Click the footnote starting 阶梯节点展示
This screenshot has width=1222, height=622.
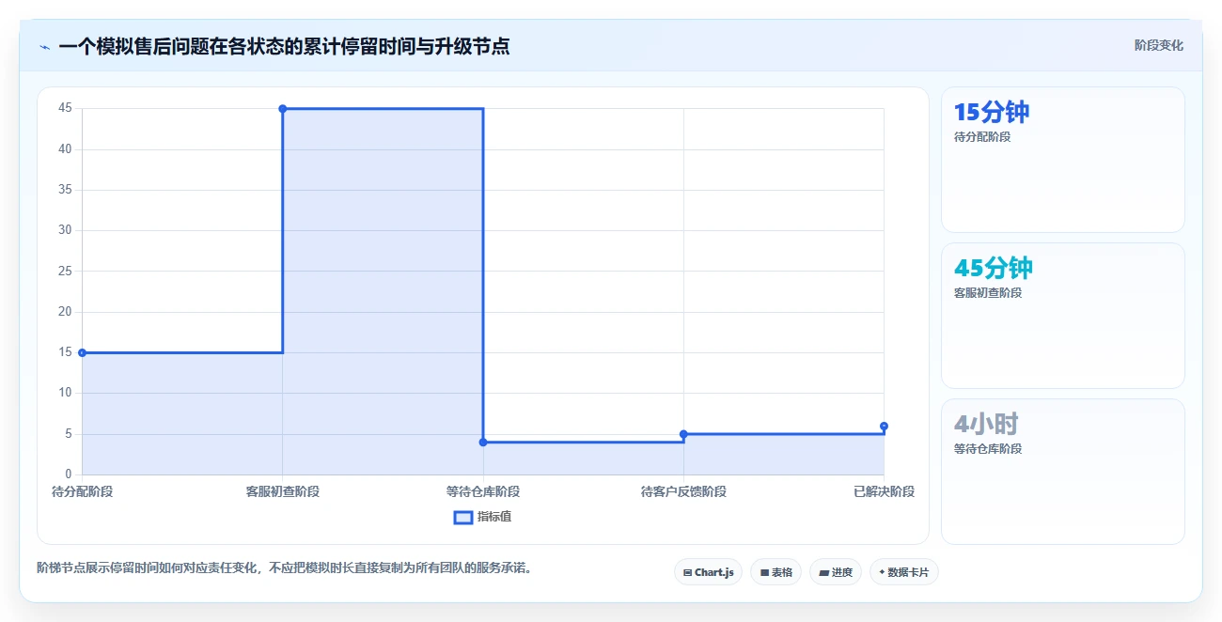(x=284, y=568)
